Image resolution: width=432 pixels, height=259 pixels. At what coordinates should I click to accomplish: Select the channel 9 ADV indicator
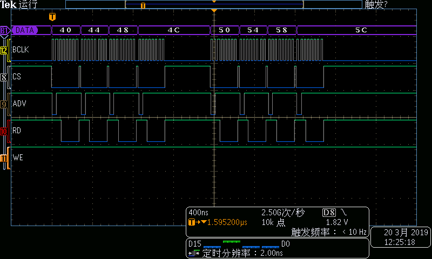[x=4, y=104]
